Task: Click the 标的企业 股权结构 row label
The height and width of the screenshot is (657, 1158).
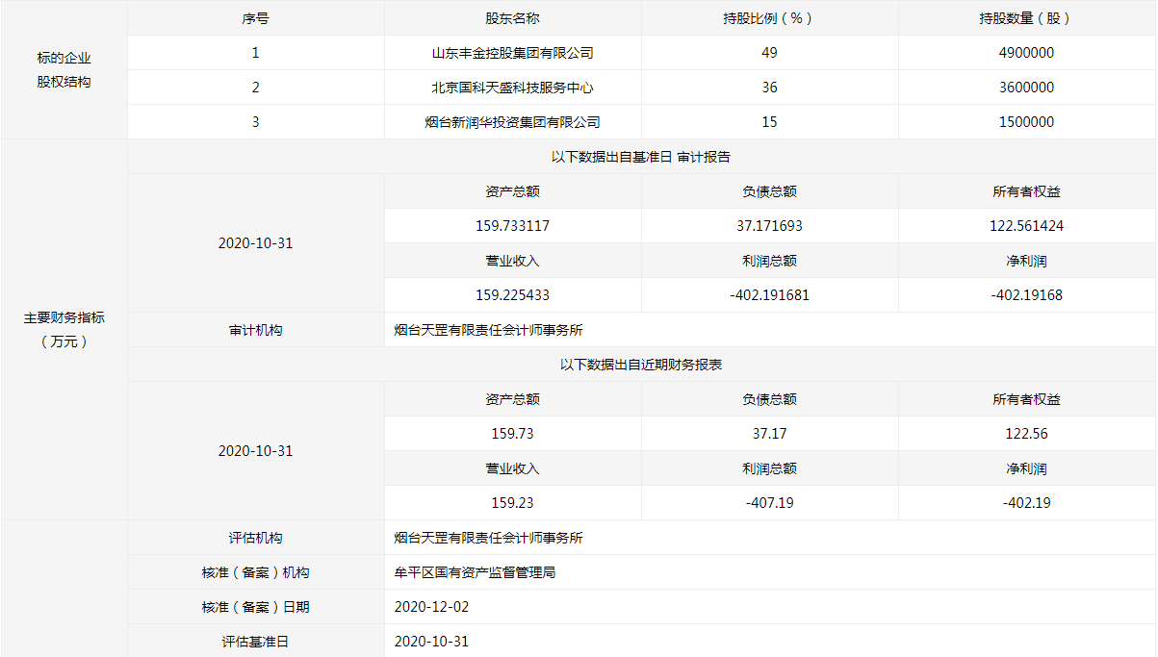Action: point(64,70)
